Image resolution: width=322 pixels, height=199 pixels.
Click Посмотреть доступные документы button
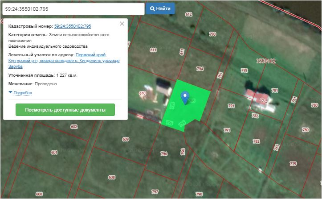[65, 110]
